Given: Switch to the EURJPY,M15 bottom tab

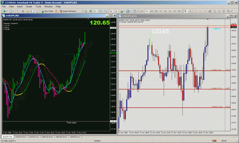Looking at the screenshot, I should tap(21, 137).
